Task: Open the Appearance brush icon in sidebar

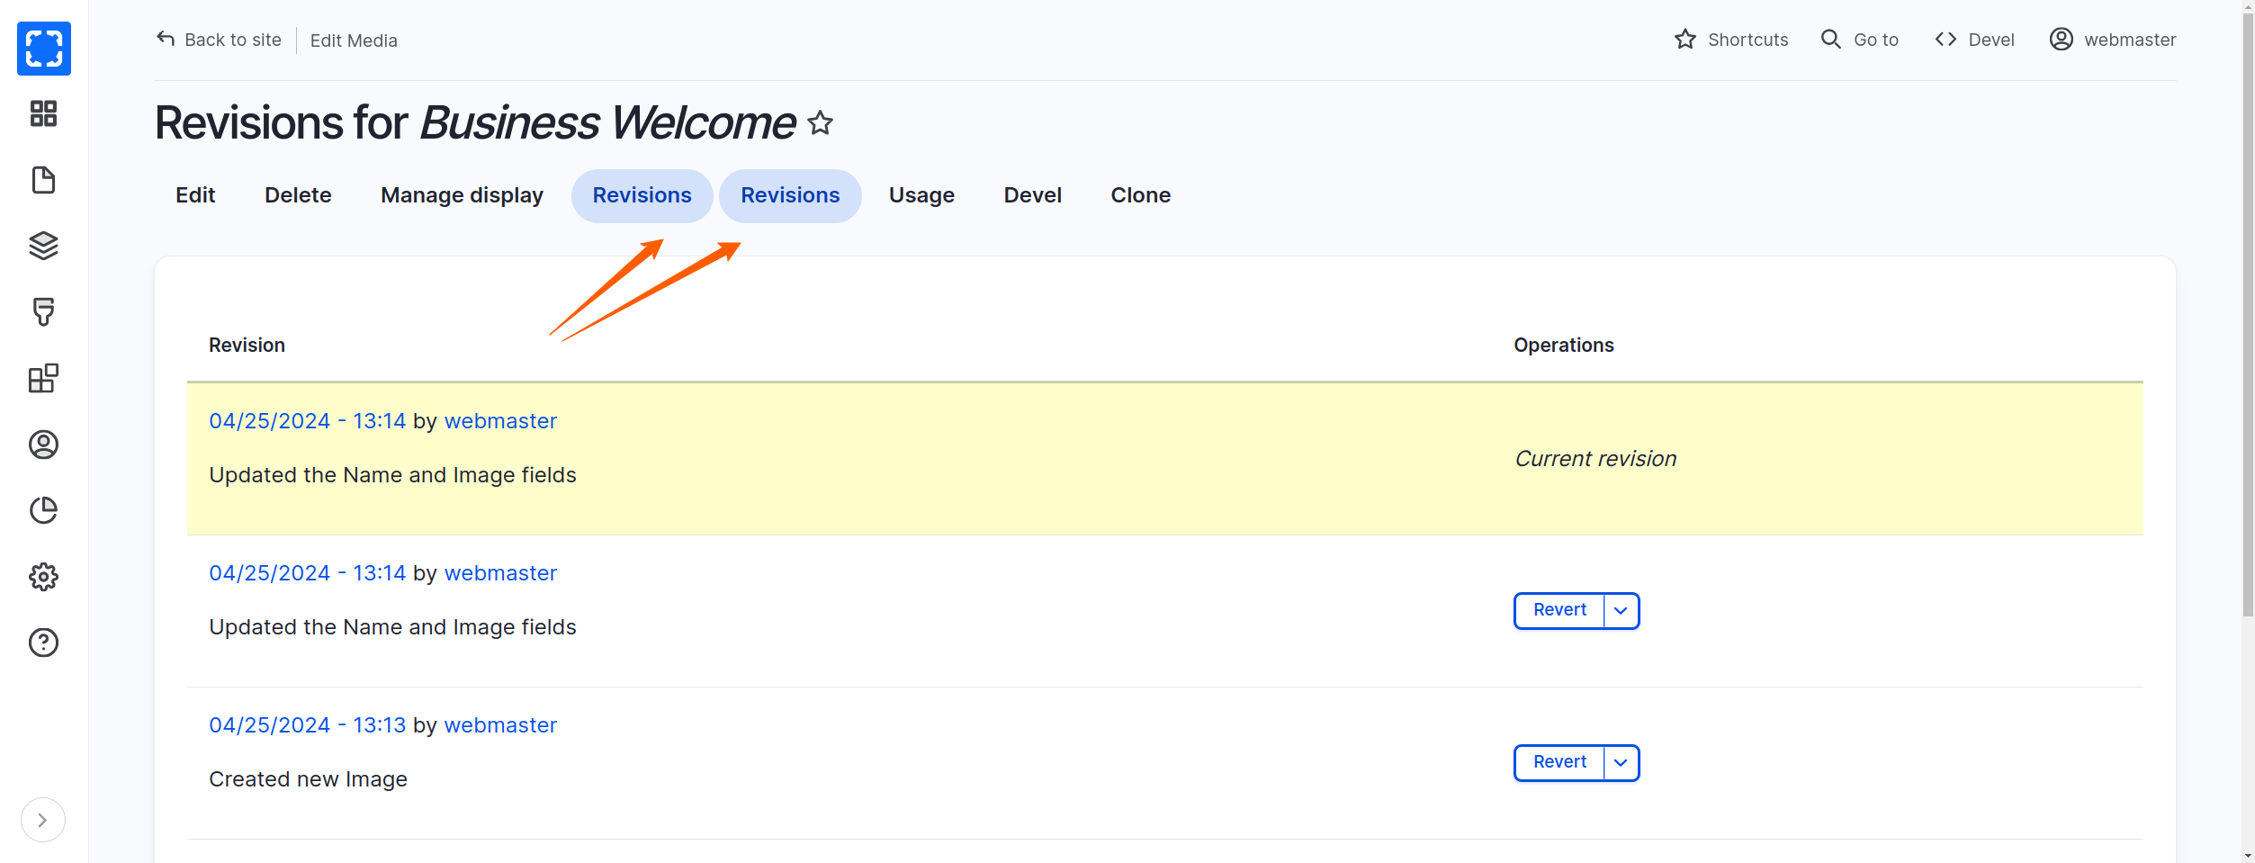Action: [43, 312]
